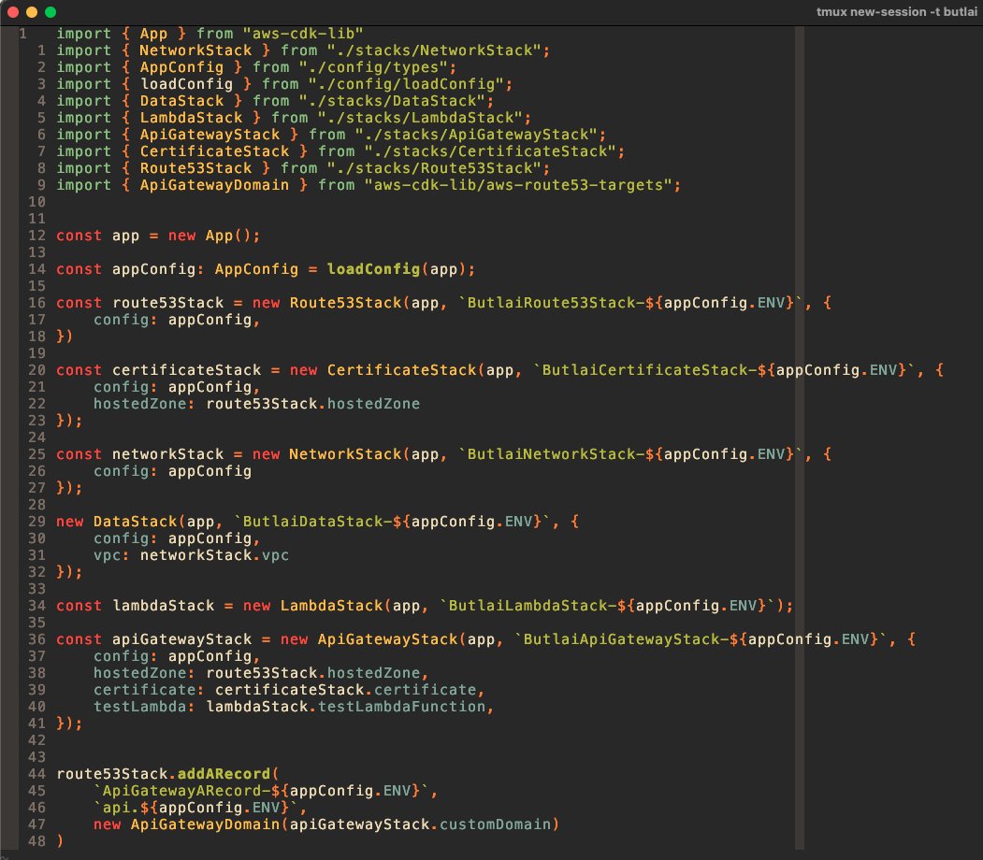Click the "./stacks/LambdaStack" import path
The width and height of the screenshot is (983, 860).
[420, 119]
